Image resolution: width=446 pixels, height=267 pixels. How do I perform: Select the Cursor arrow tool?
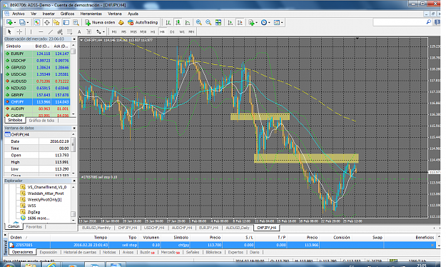pos(9,31)
